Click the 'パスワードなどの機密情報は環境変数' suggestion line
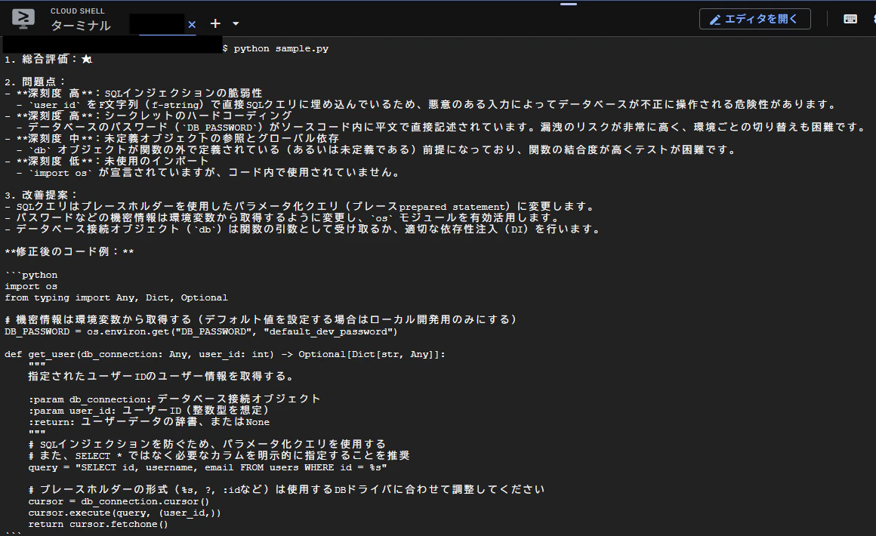Image resolution: width=876 pixels, height=536 pixels. click(282, 217)
